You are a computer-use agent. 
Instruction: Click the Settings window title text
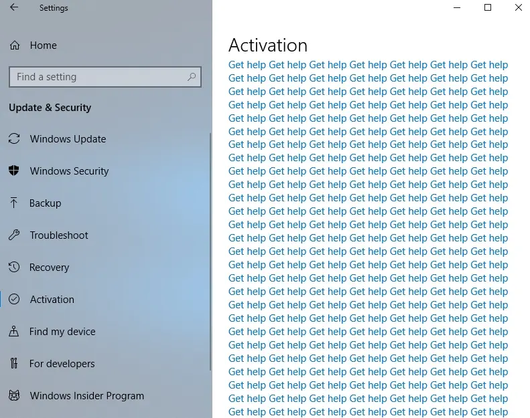54,8
